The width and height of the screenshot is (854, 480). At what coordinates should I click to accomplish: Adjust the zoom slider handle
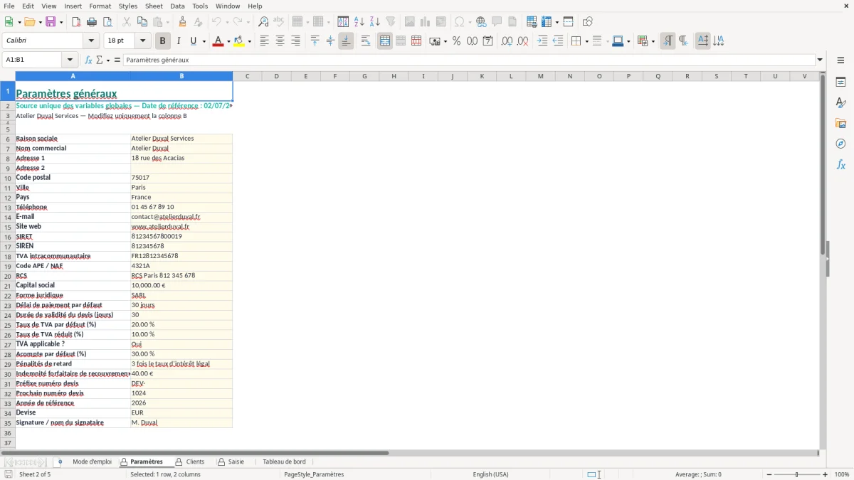click(797, 474)
